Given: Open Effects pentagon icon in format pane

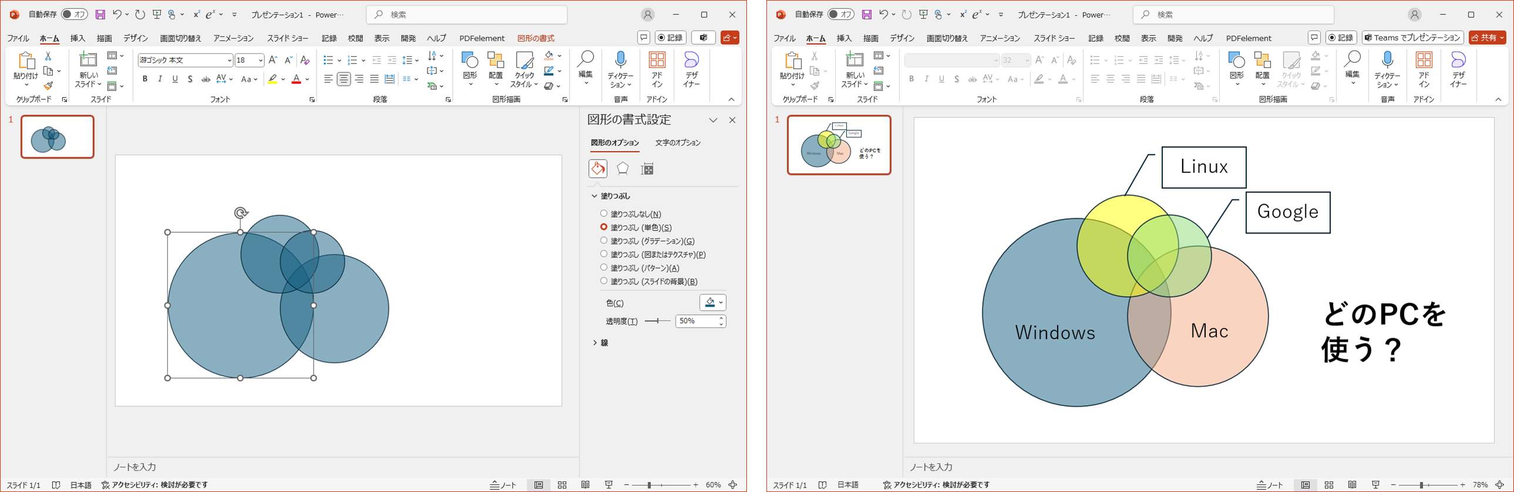Looking at the screenshot, I should tap(623, 169).
